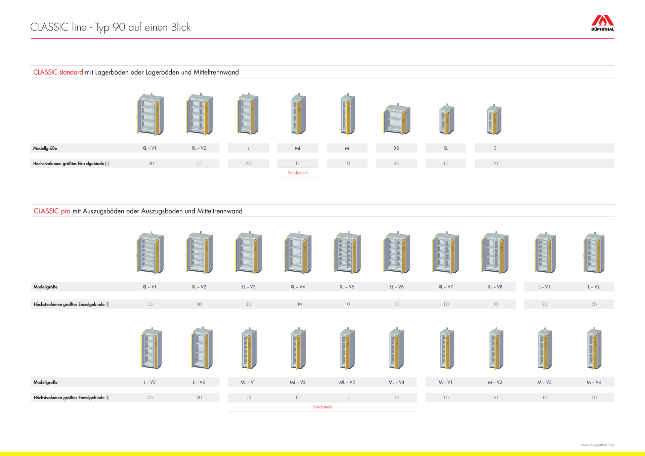Click the 'M – V4' model label

tap(594, 382)
